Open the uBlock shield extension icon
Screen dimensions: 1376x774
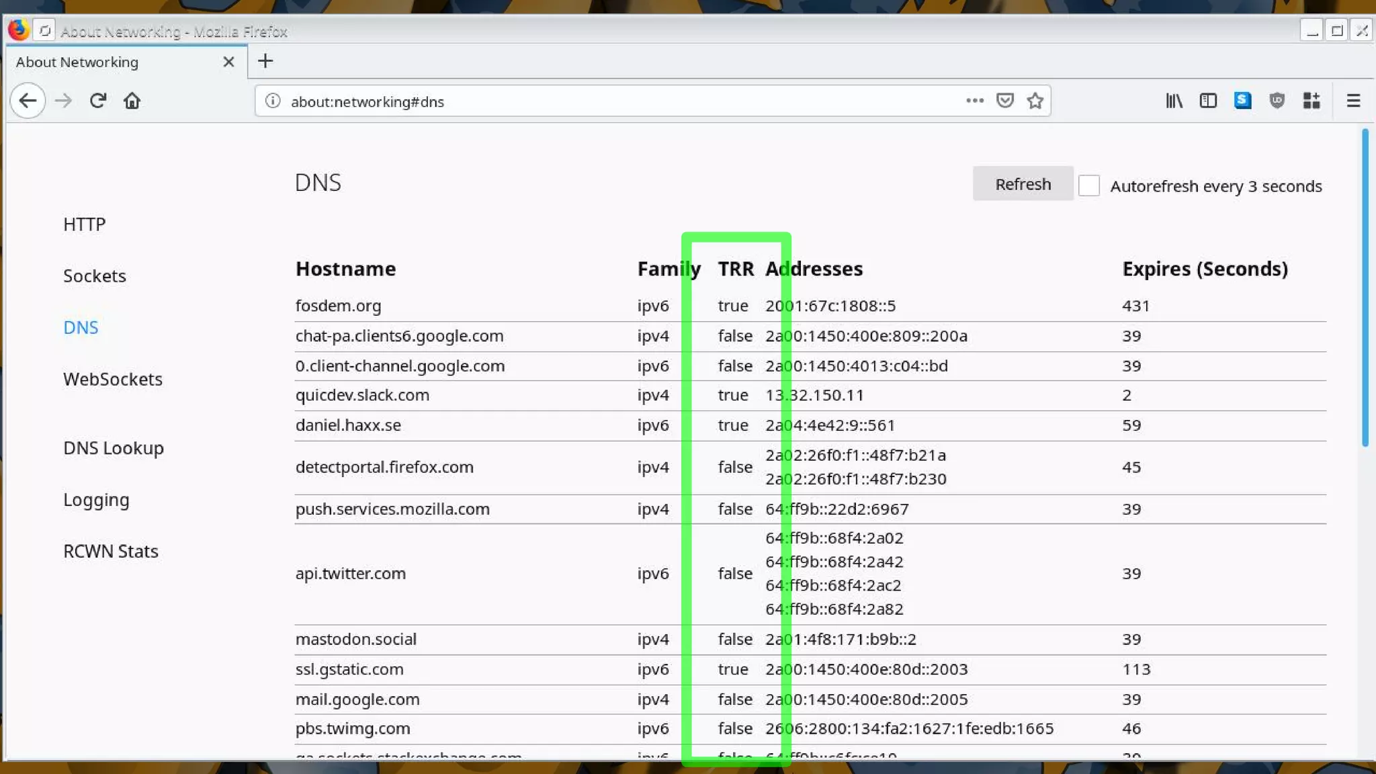click(x=1277, y=101)
